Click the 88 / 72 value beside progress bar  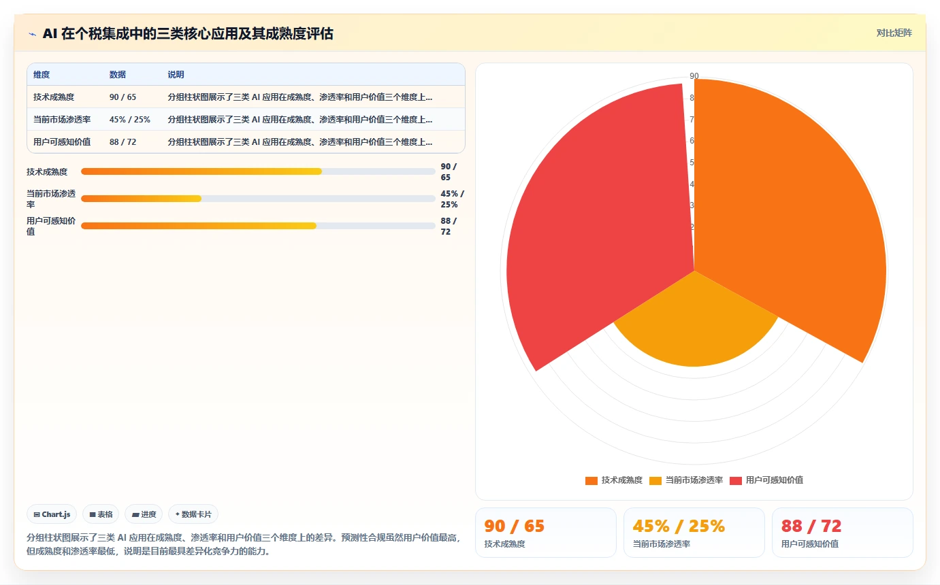click(449, 226)
